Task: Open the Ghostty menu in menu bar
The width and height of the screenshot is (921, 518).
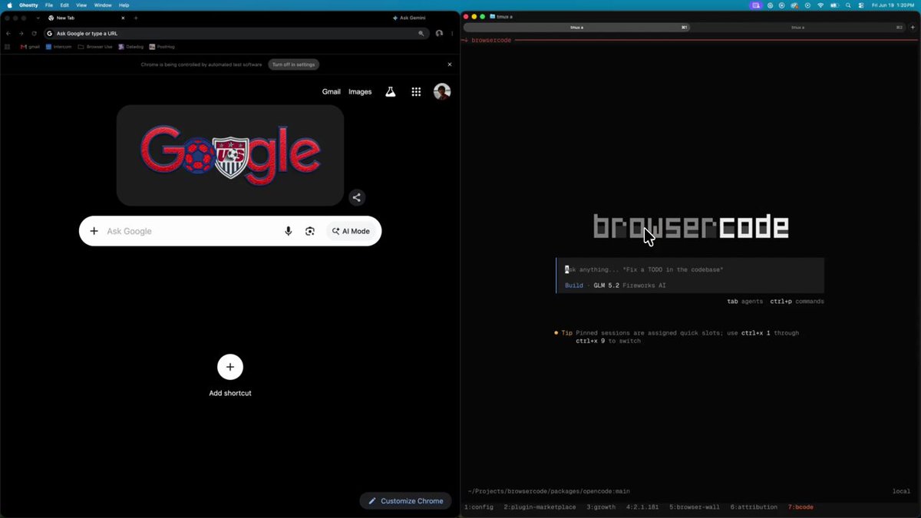Action: pos(29,5)
